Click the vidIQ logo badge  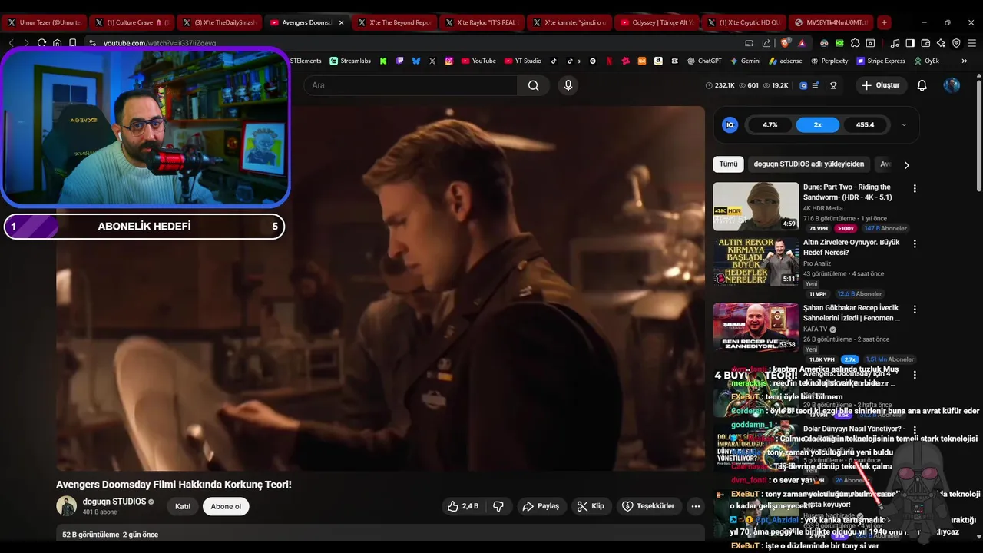730,124
